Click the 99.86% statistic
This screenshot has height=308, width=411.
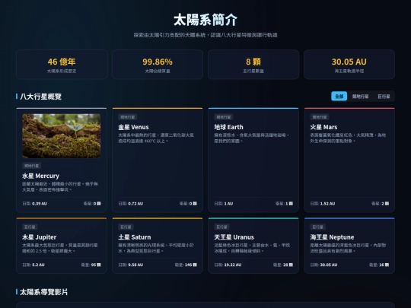coord(158,62)
